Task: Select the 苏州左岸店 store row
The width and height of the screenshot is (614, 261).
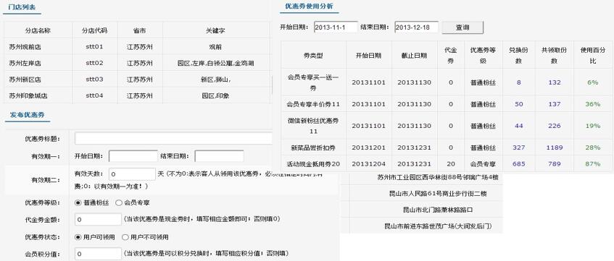Action: click(x=138, y=63)
